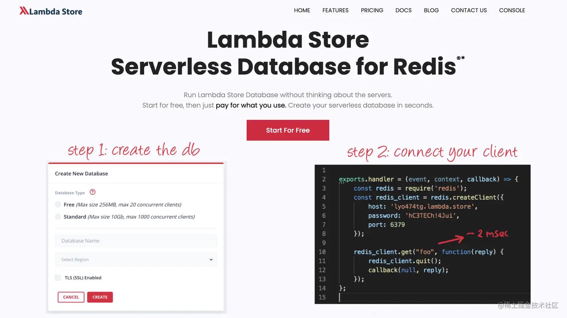
Task: Focus the Database Name field
Action: (x=136, y=241)
